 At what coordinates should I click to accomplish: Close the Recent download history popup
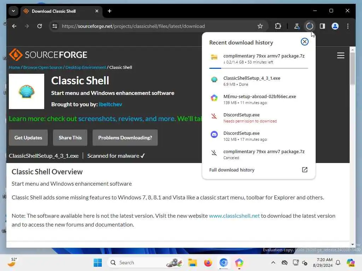point(304,42)
